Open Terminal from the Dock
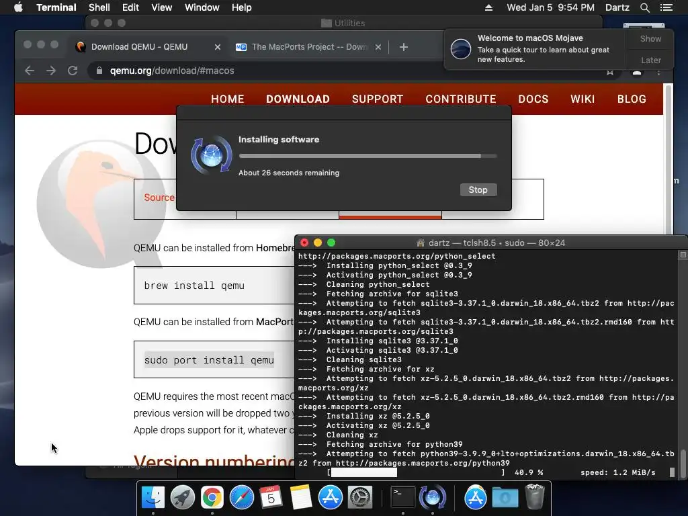The width and height of the screenshot is (688, 516). (x=403, y=498)
